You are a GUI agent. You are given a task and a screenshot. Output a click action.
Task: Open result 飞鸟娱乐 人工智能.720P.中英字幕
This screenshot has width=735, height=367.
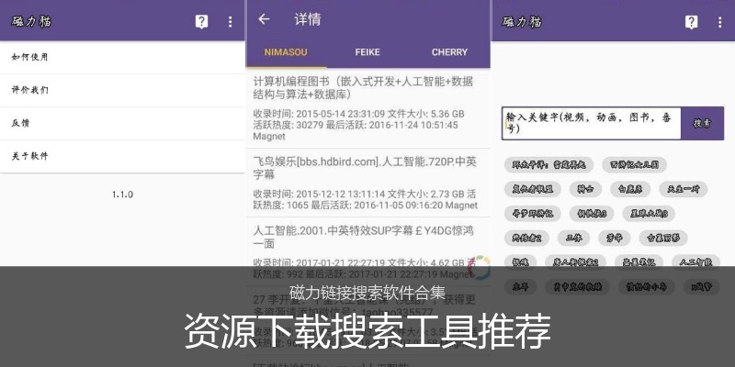pyautogui.click(x=368, y=183)
